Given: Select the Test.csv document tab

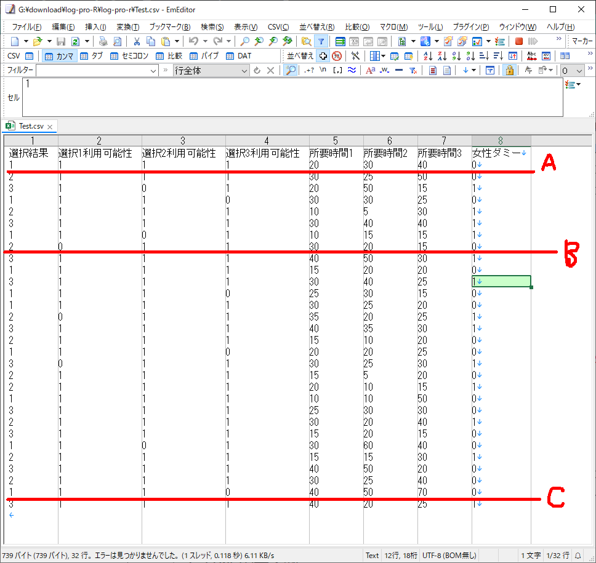Looking at the screenshot, I should click(x=31, y=126).
